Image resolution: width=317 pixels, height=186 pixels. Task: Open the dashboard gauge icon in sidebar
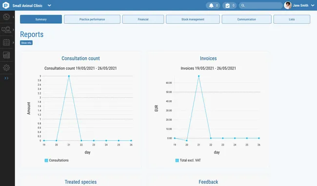(6, 17)
